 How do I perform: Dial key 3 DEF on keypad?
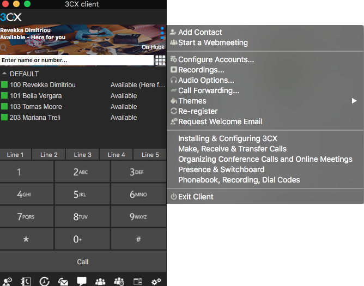(138, 172)
